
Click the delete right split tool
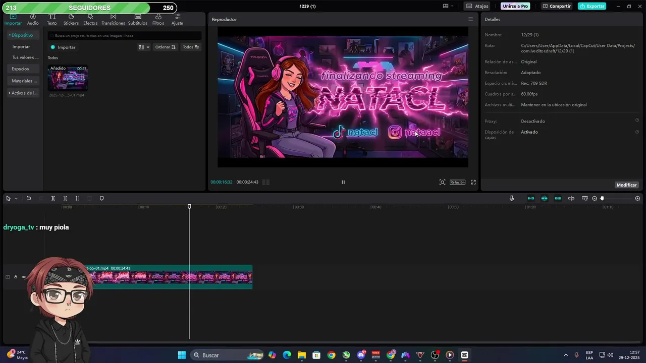tap(77, 198)
